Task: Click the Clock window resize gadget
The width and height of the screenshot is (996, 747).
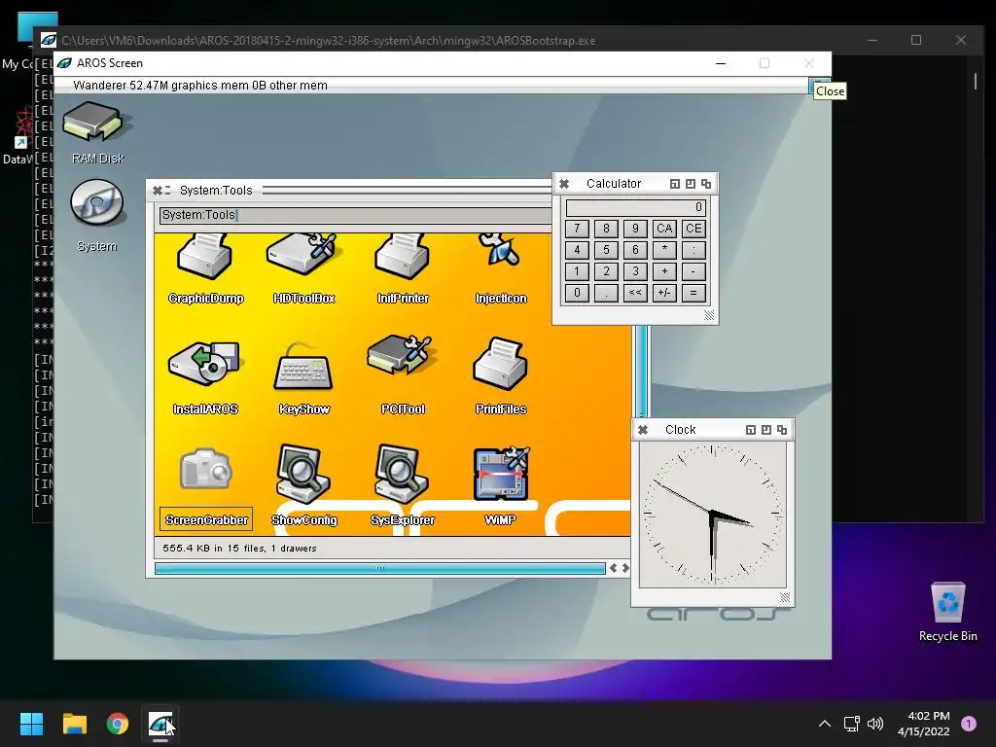Action: click(785, 597)
